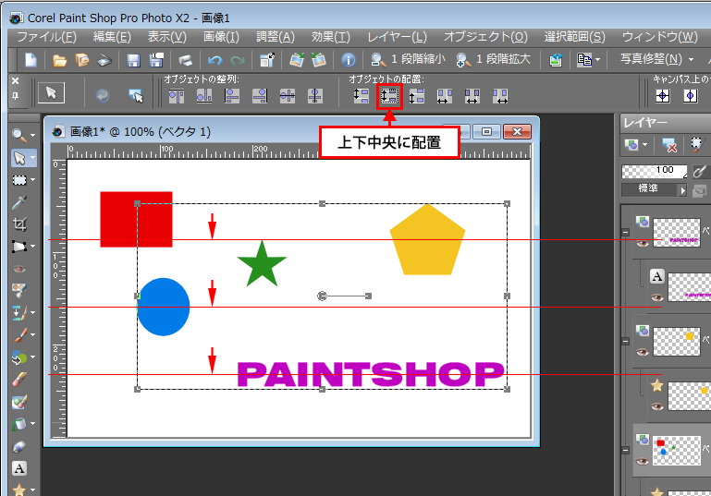Distribute objects by vertical center
Screen dimensions: 711x496
coord(389,95)
